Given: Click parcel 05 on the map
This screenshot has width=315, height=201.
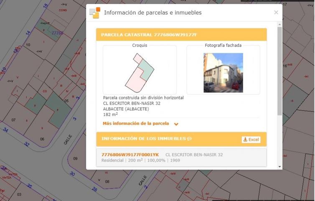Looking at the screenshot, I should tap(66, 100).
